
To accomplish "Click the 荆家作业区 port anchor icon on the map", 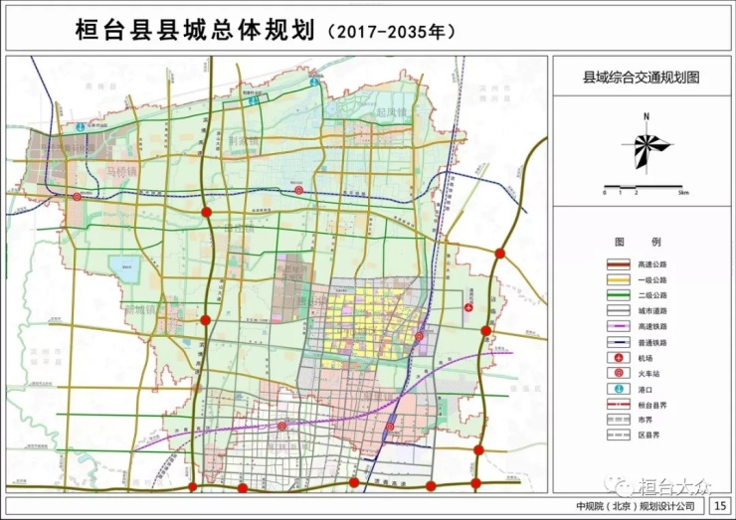I will click(254, 100).
